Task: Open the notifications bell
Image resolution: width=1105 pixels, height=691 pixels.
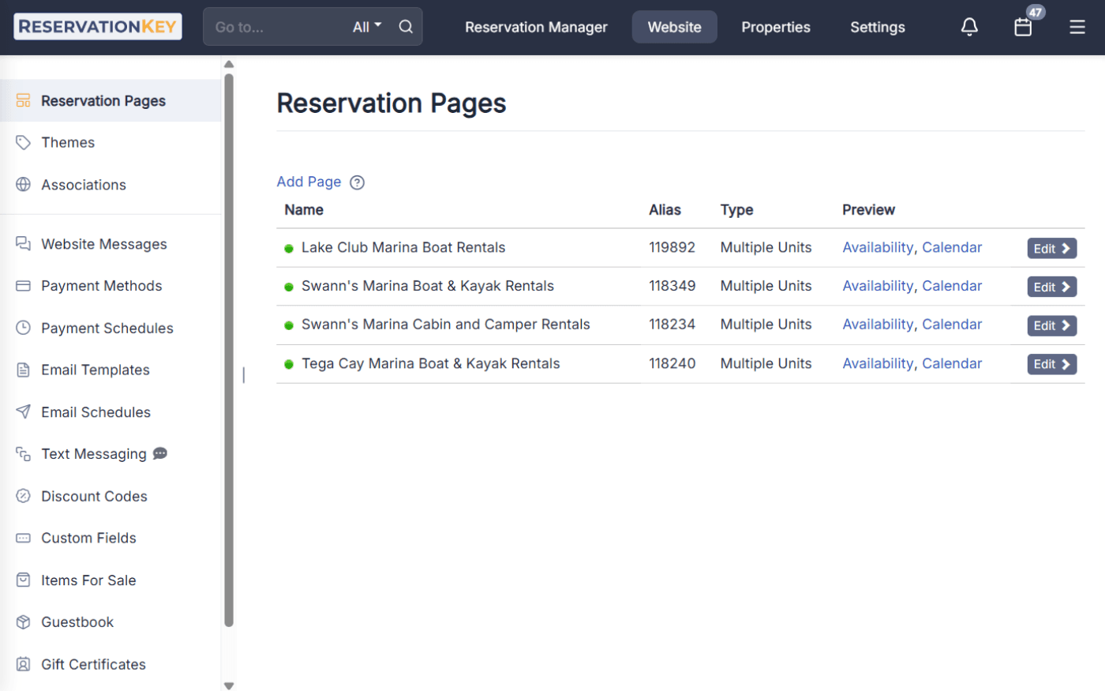Action: [x=969, y=27]
